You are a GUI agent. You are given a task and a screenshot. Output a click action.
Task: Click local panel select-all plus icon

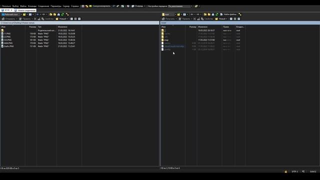click(x=71, y=19)
